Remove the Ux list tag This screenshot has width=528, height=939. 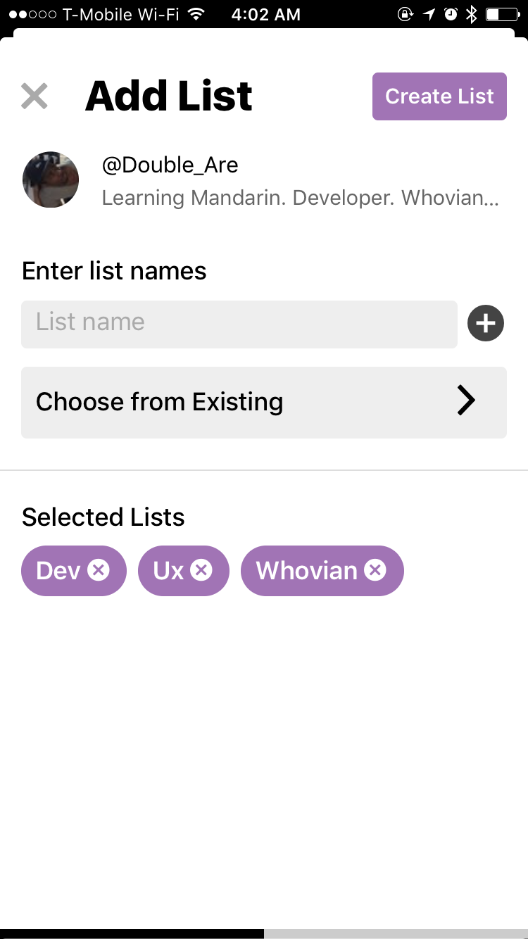(x=201, y=570)
